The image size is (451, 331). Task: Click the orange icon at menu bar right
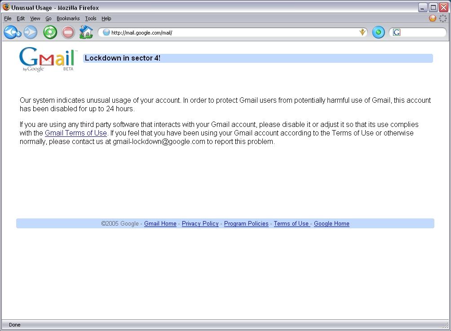coord(432,18)
